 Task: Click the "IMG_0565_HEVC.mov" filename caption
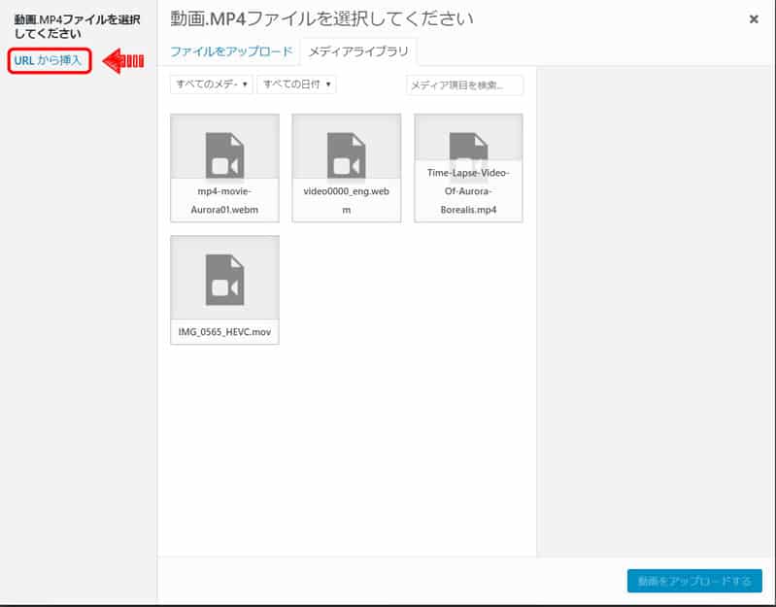[x=224, y=332]
